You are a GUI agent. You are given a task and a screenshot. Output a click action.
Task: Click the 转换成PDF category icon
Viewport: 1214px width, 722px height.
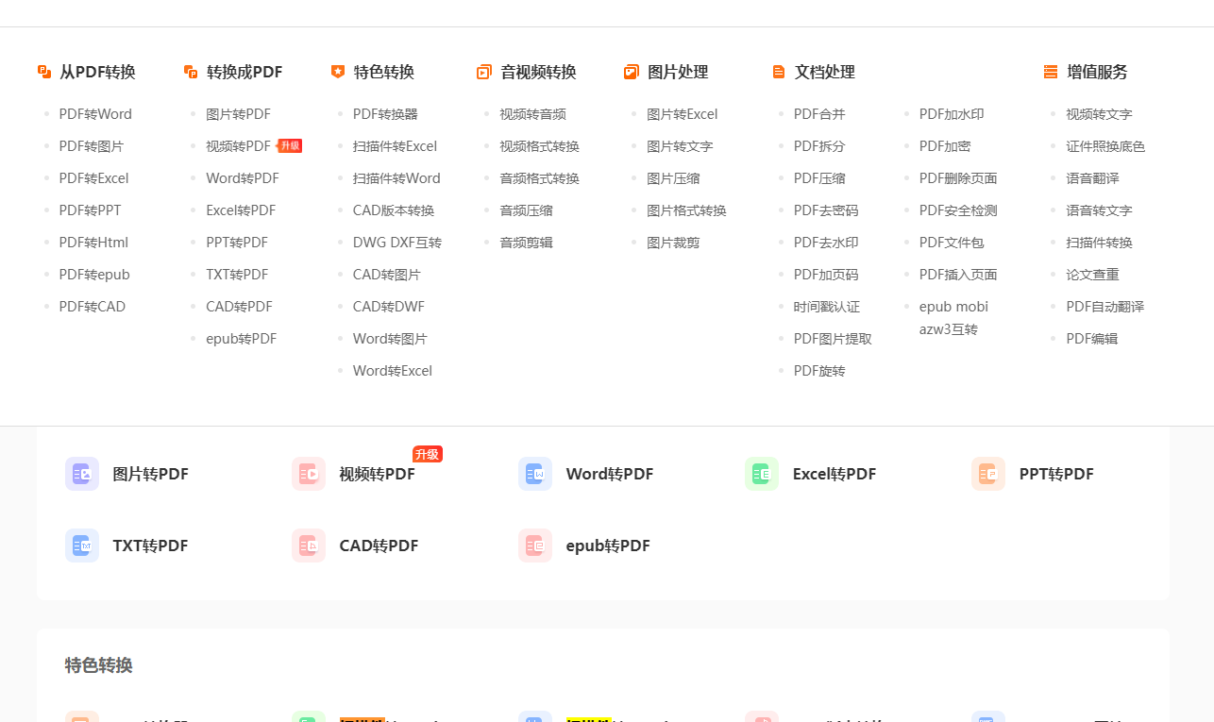(191, 72)
